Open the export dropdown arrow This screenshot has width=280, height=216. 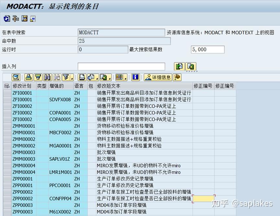pyautogui.click(x=109, y=79)
